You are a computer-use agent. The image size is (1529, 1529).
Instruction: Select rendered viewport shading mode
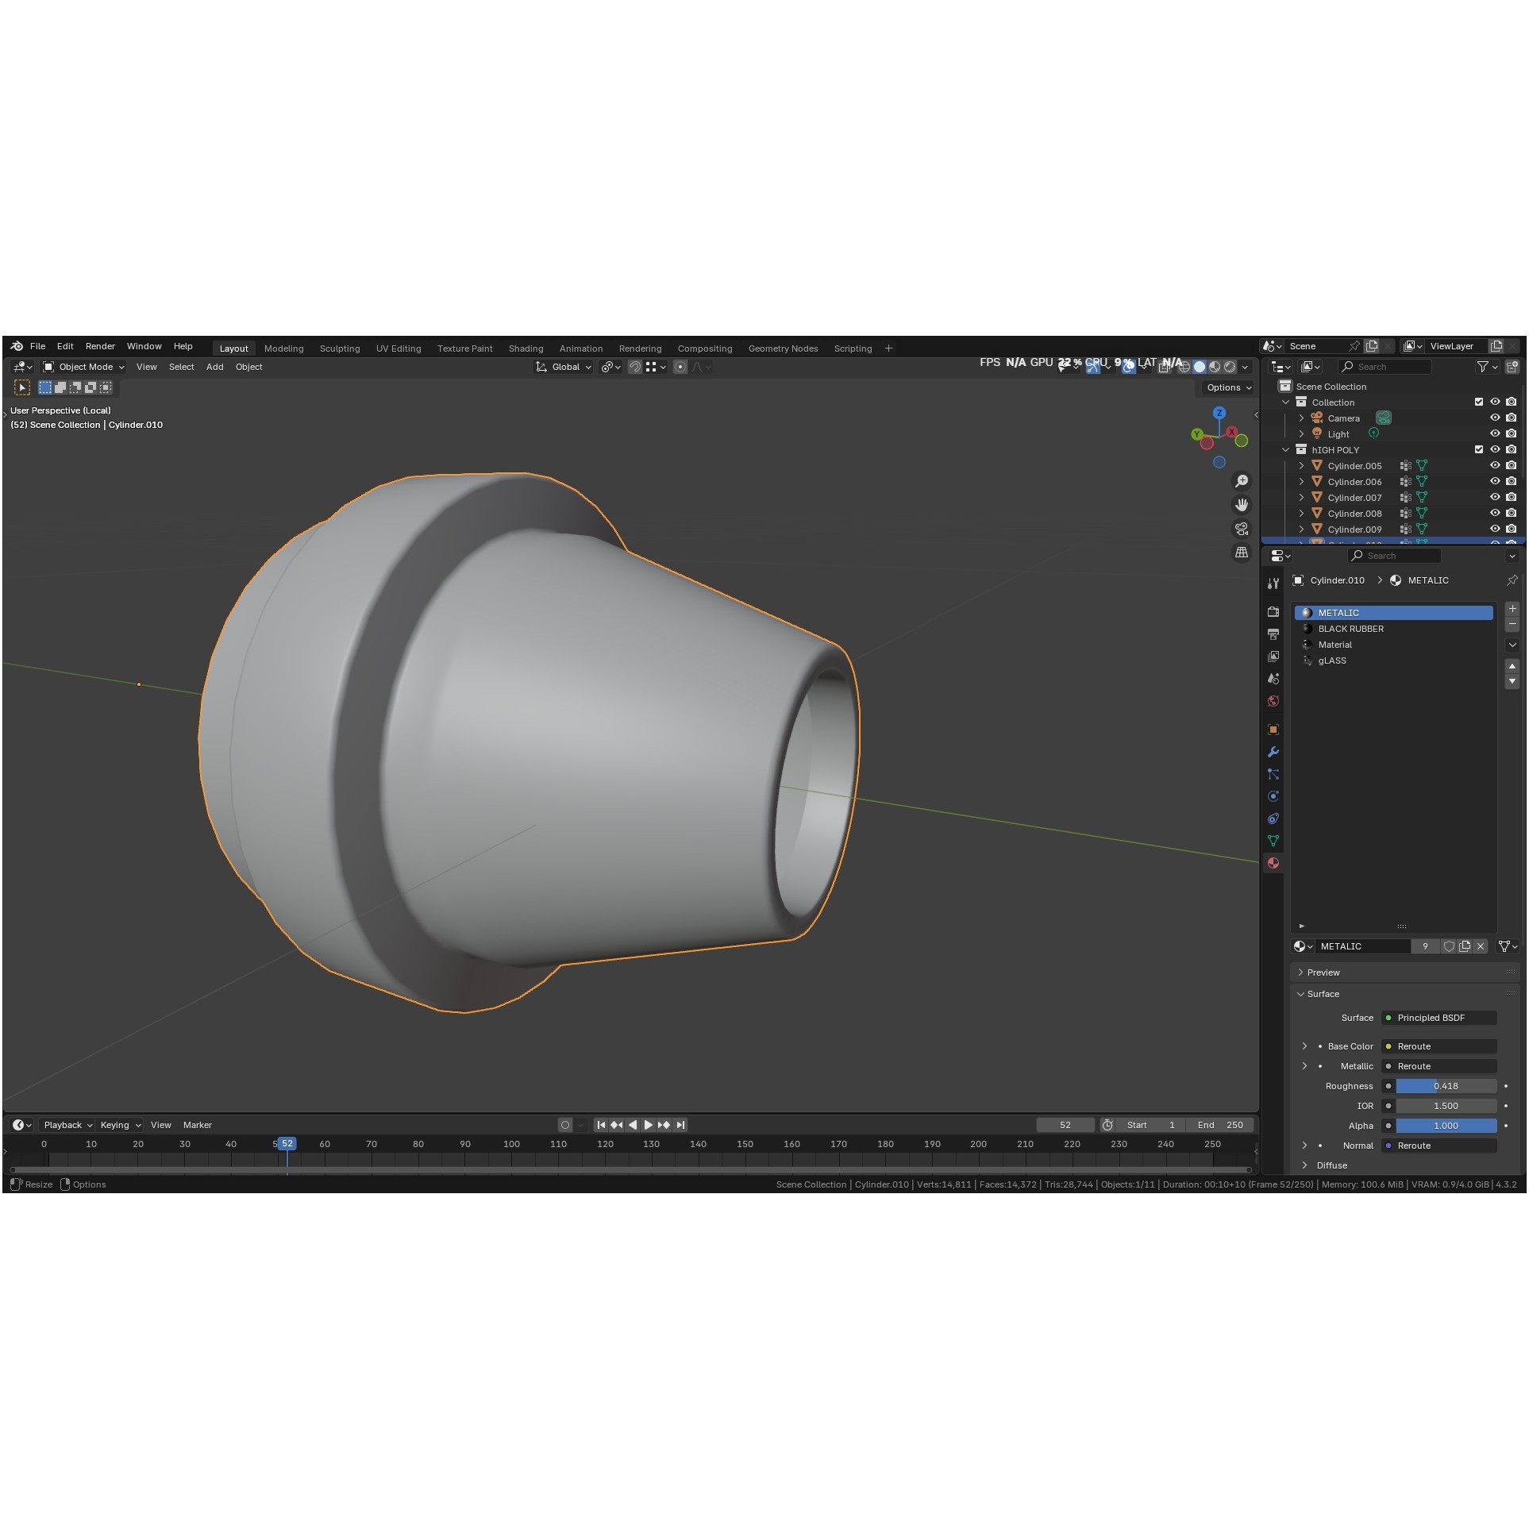pos(1230,367)
